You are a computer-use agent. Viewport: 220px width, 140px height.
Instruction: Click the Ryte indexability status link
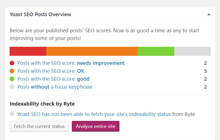94,114
